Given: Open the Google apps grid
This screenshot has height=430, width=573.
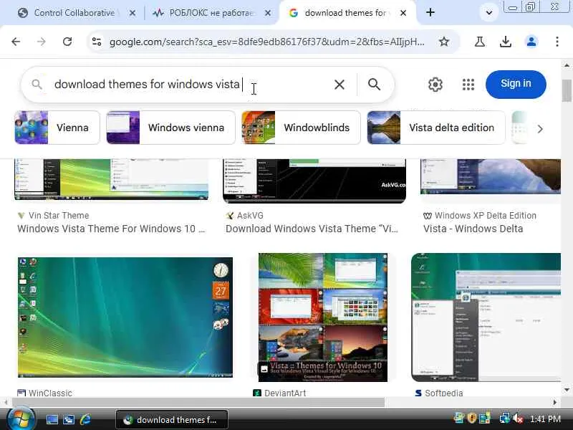Looking at the screenshot, I should pos(468,85).
